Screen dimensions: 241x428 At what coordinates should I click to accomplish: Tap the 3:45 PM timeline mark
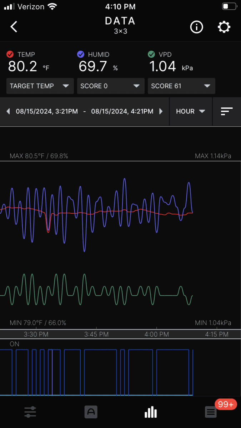96,334
